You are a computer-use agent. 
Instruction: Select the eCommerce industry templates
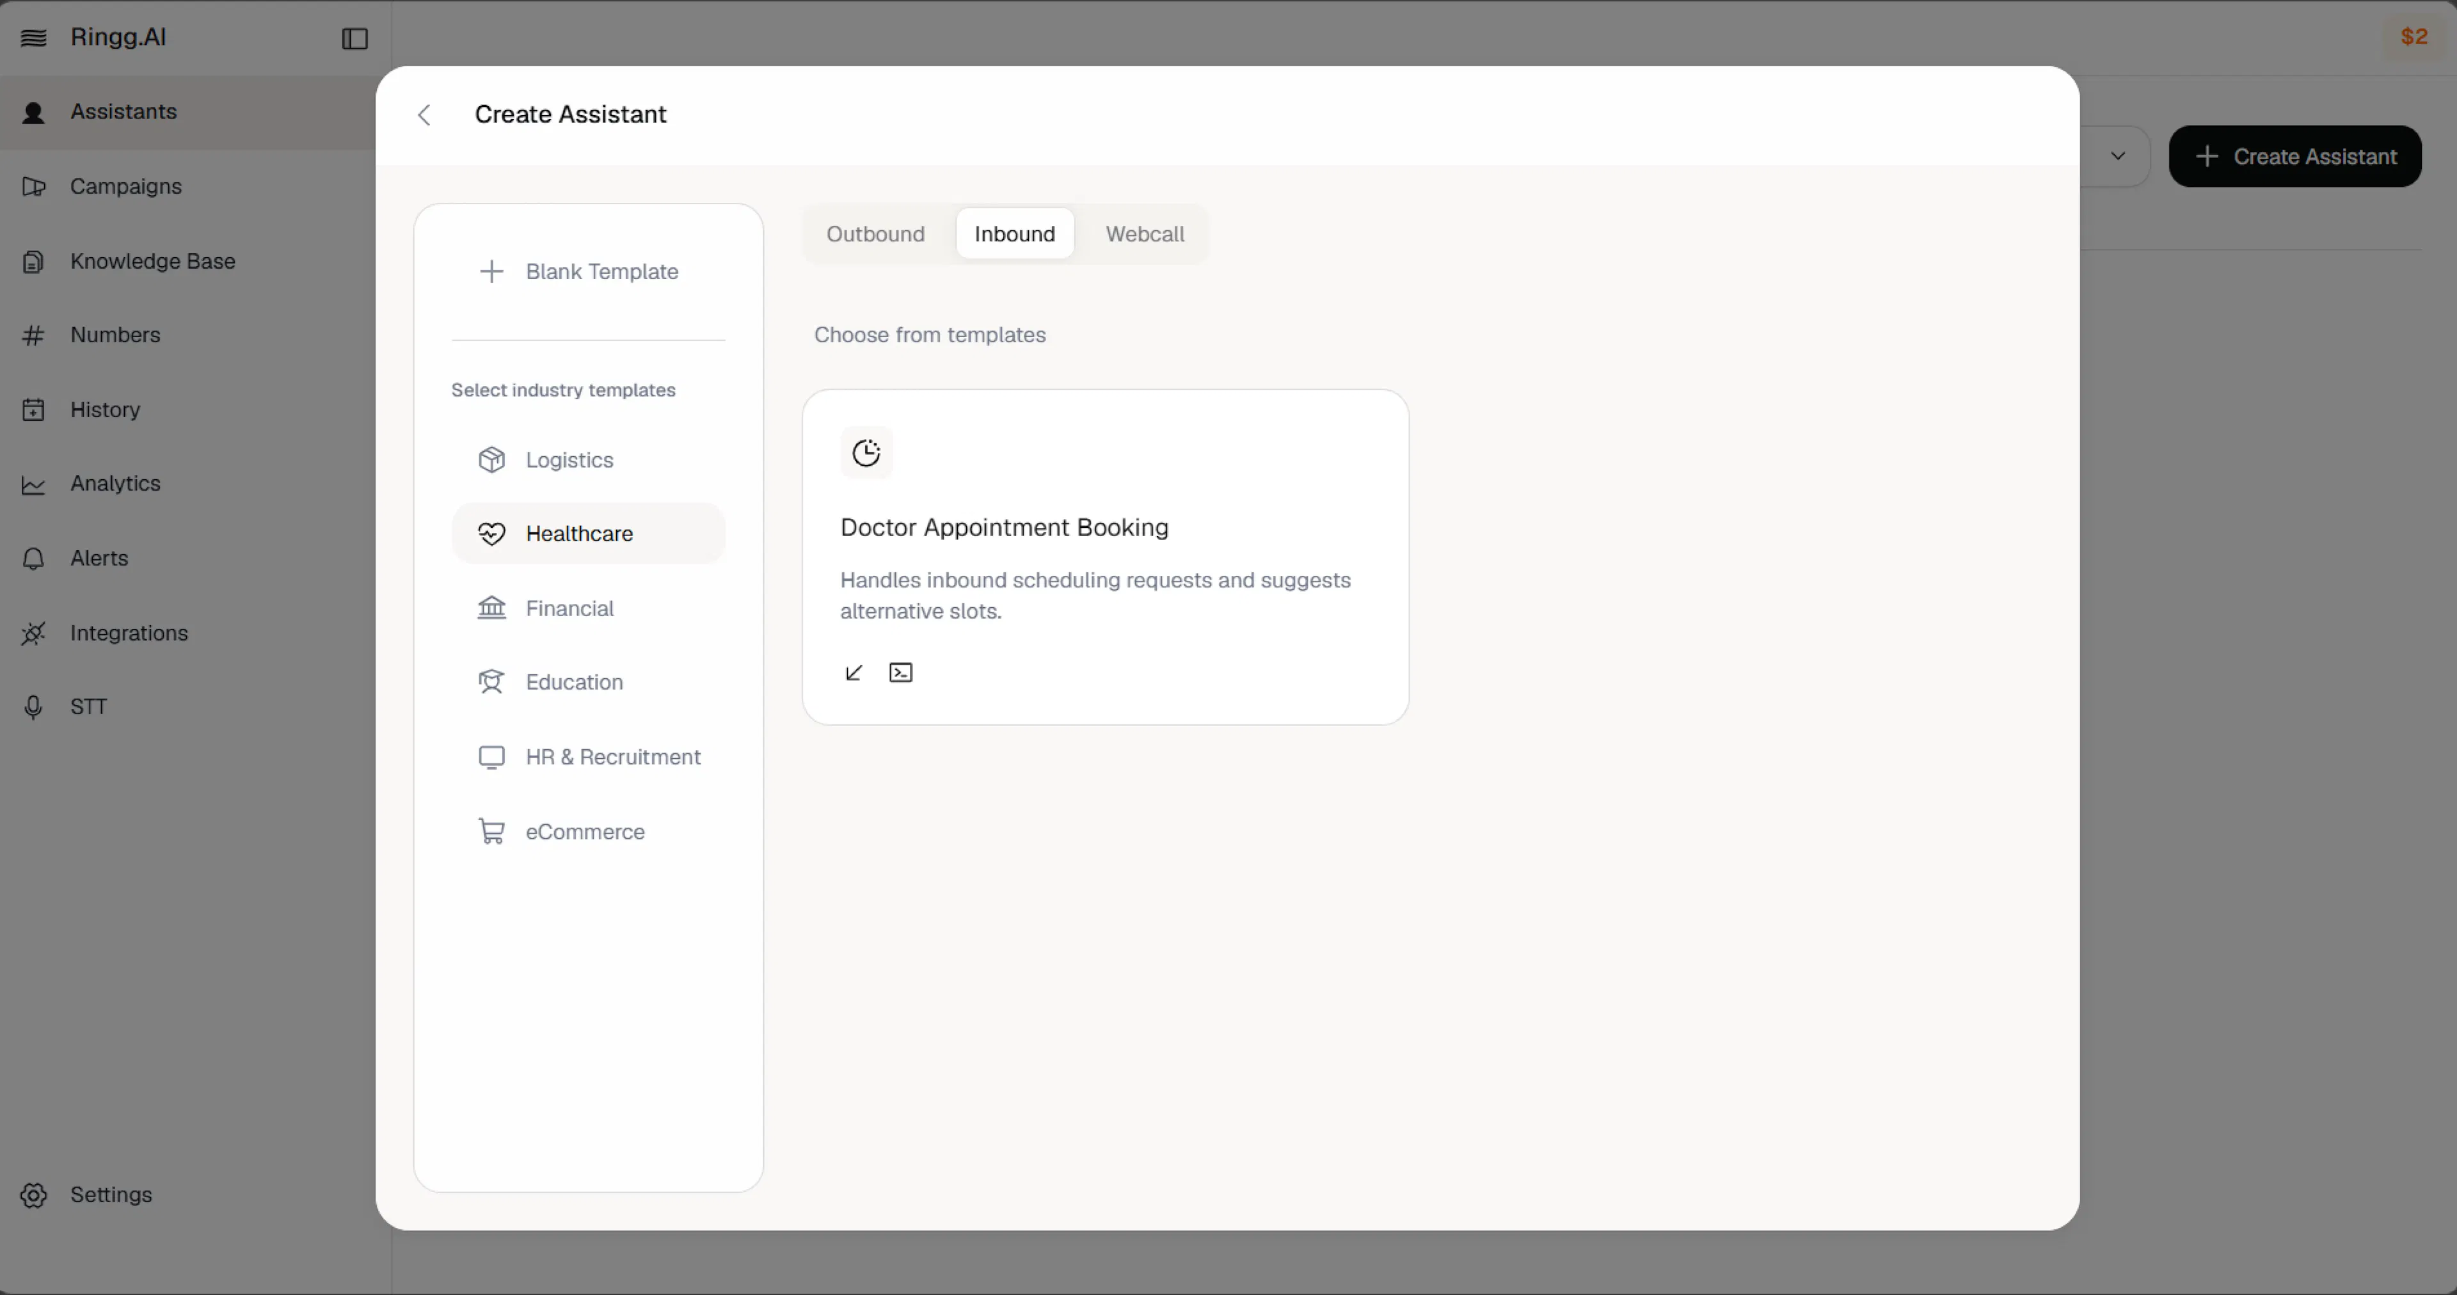(x=589, y=832)
